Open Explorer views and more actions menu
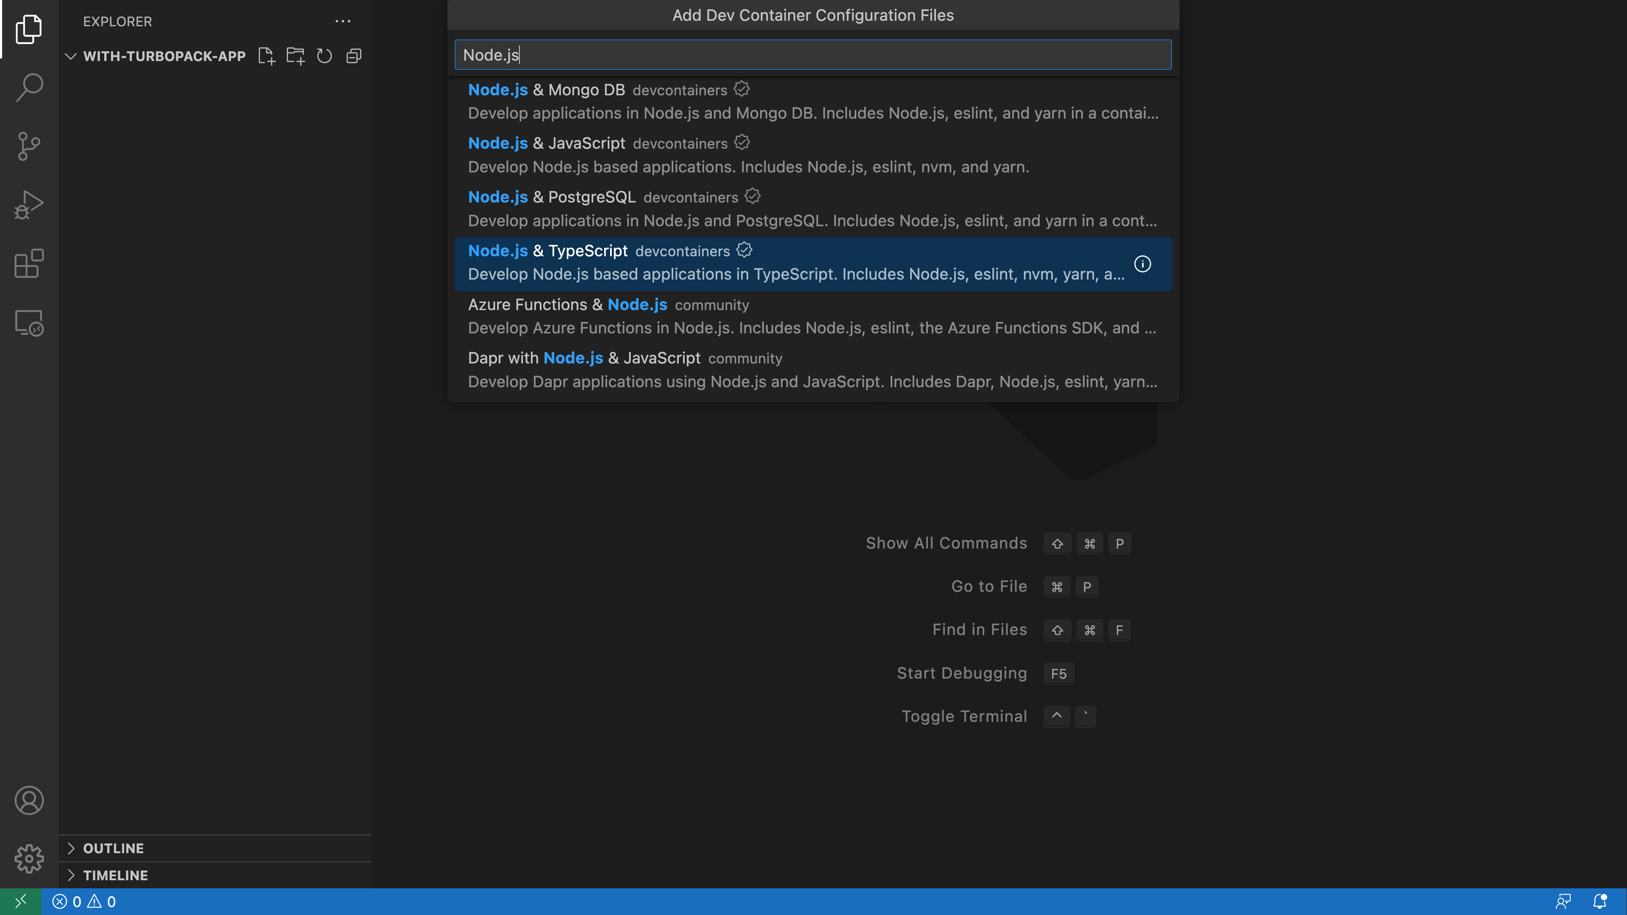Image resolution: width=1627 pixels, height=915 pixels. [x=342, y=21]
